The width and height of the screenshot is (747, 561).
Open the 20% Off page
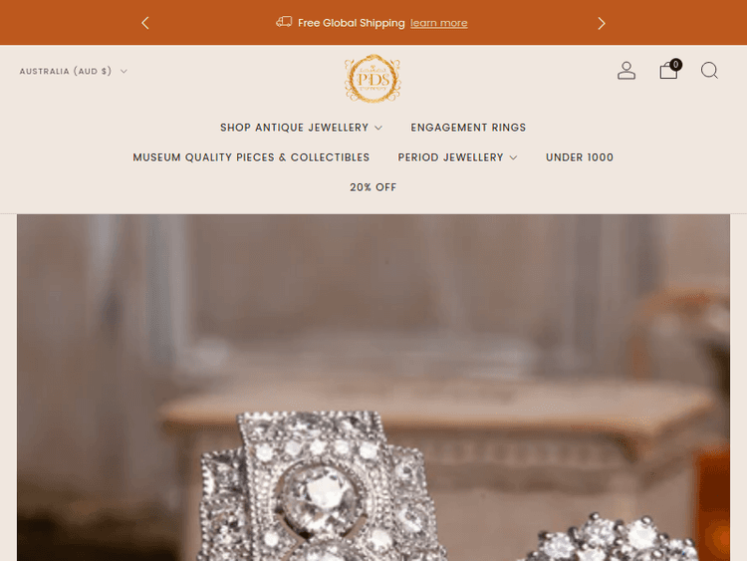[x=373, y=187]
